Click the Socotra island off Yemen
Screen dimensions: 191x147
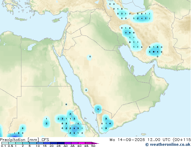pos(144,134)
